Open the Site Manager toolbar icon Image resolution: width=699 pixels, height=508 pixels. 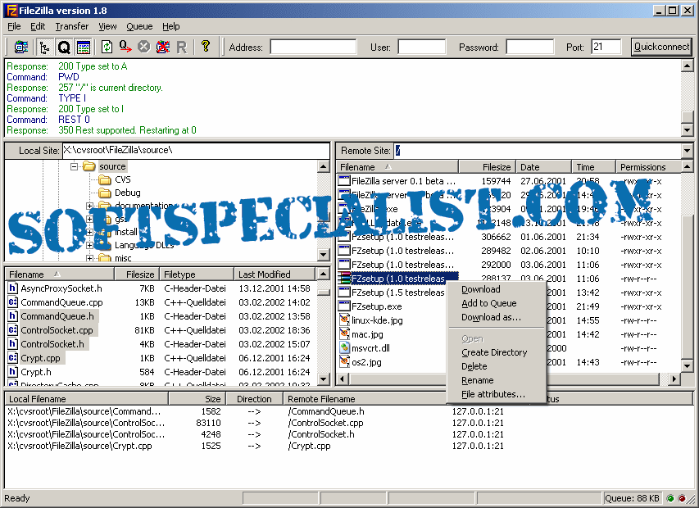20,47
